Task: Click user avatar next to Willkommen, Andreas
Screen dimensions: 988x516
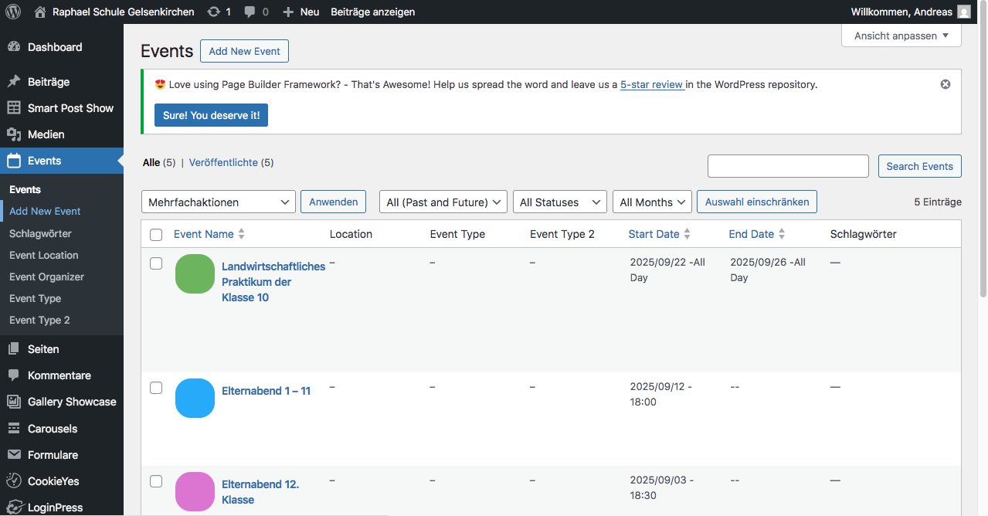Action: [963, 12]
